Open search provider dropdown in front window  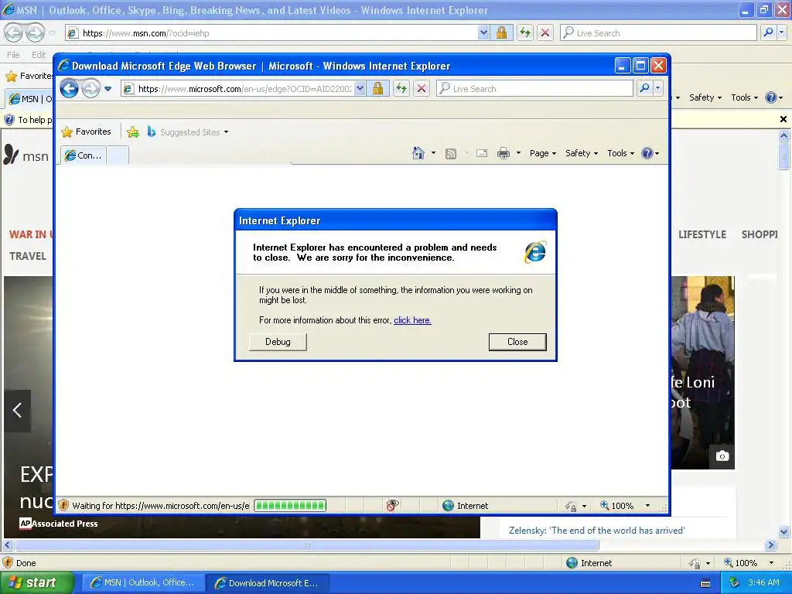tap(657, 88)
